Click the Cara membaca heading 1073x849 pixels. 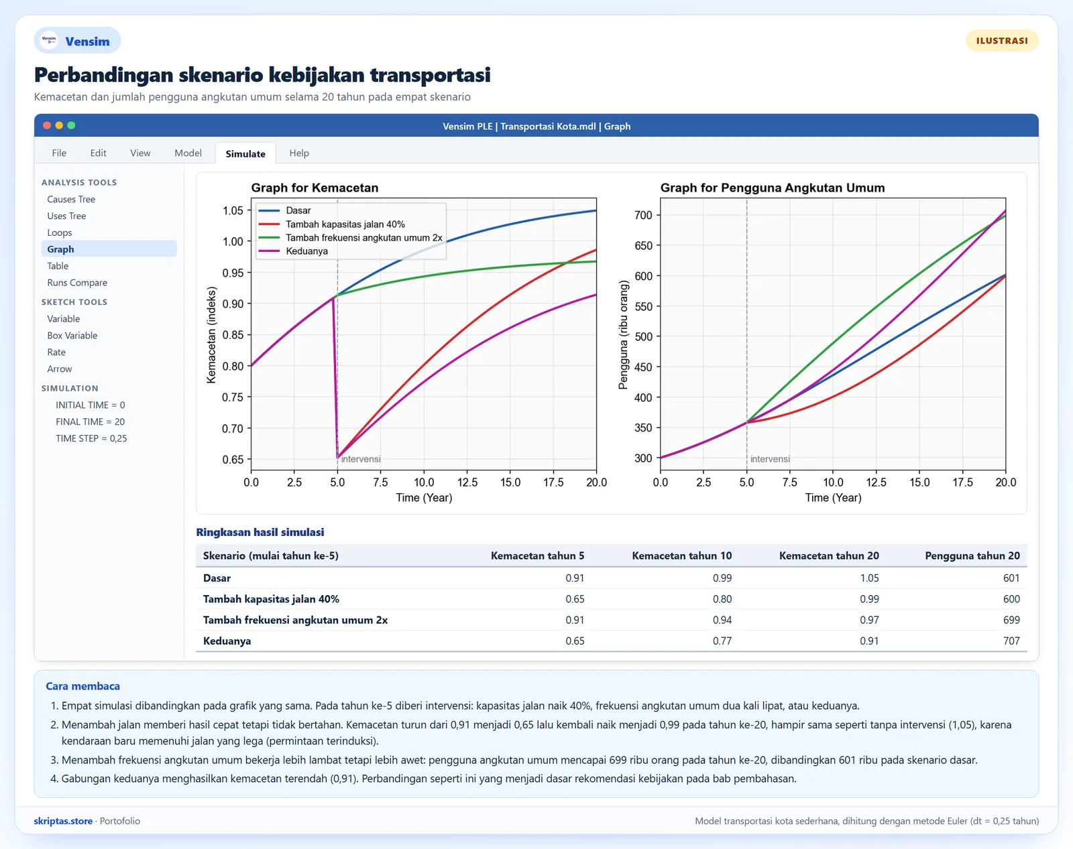pos(82,686)
